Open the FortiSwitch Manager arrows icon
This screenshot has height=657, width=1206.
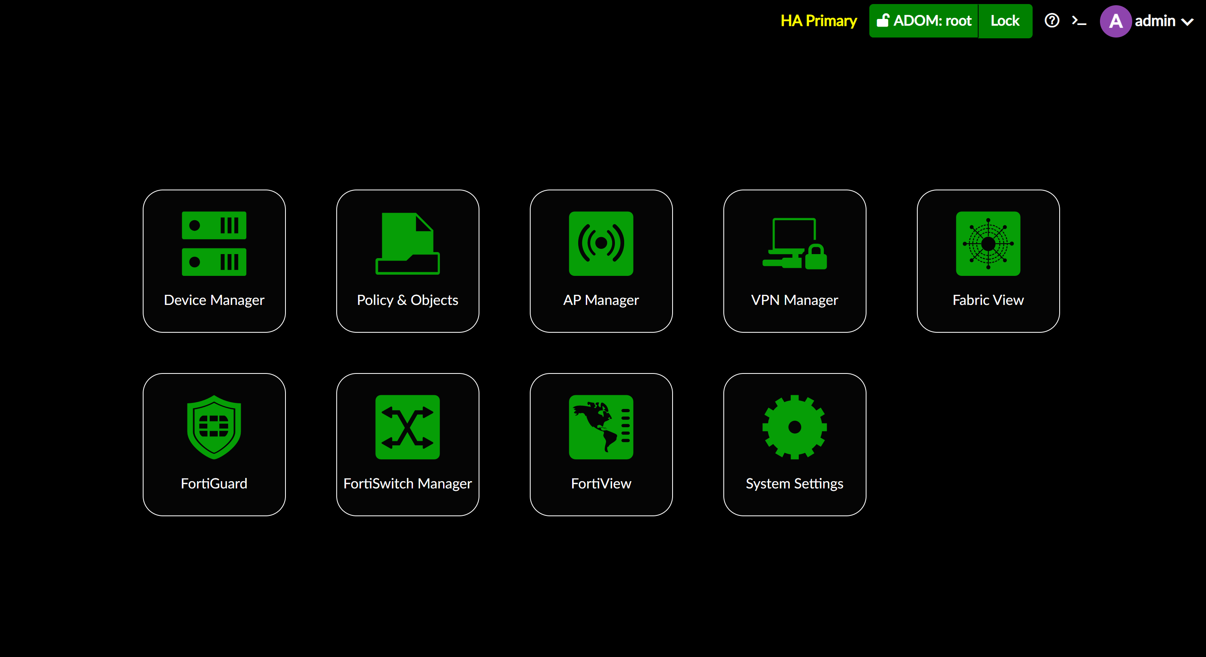pos(407,427)
